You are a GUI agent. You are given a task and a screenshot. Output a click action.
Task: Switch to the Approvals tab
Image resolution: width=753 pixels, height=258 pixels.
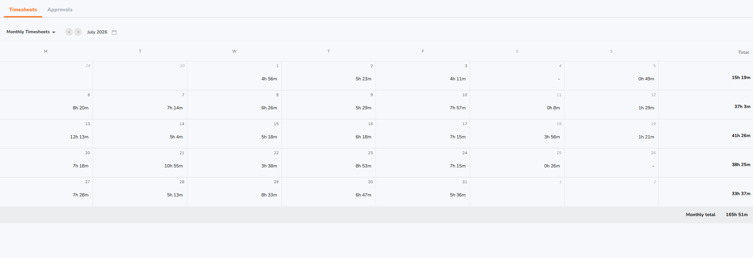click(60, 10)
